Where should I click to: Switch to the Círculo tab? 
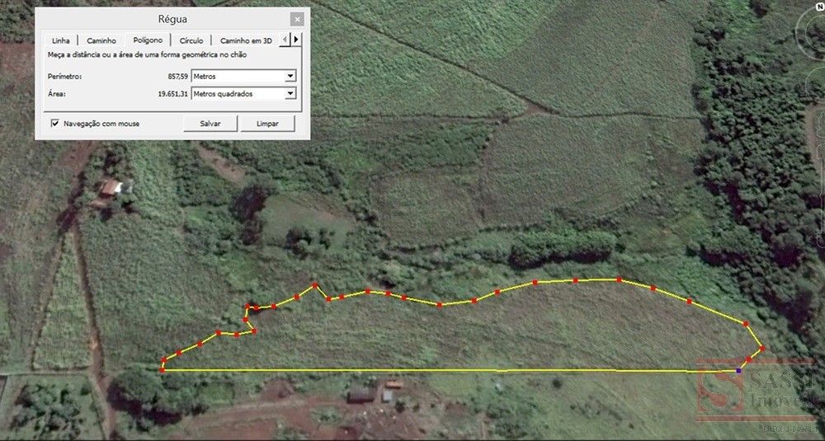pos(191,40)
